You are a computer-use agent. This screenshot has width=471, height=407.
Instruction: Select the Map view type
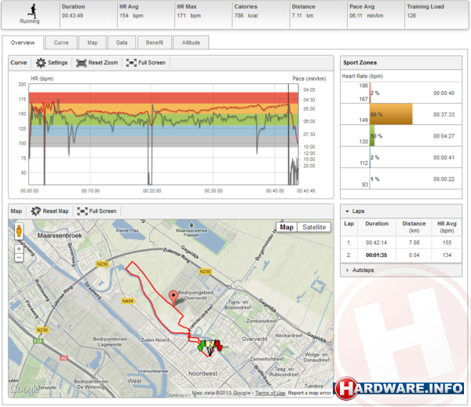pyautogui.click(x=287, y=227)
